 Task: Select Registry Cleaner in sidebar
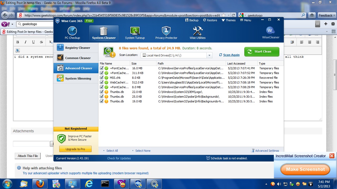point(76,48)
